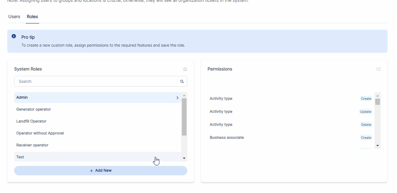Click the Business associate permission label
This screenshot has height=193, width=397.
tap(227, 138)
